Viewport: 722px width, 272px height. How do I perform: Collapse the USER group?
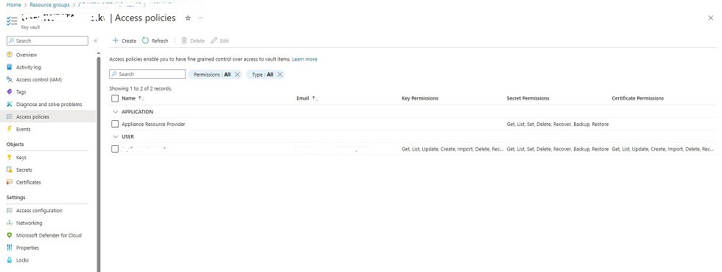115,137
